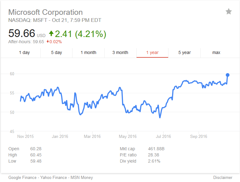Choose the 3 month tab
The height and width of the screenshot is (182, 240).
click(x=120, y=52)
